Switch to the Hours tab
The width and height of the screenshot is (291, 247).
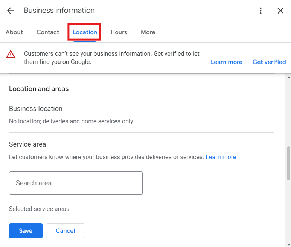(119, 32)
